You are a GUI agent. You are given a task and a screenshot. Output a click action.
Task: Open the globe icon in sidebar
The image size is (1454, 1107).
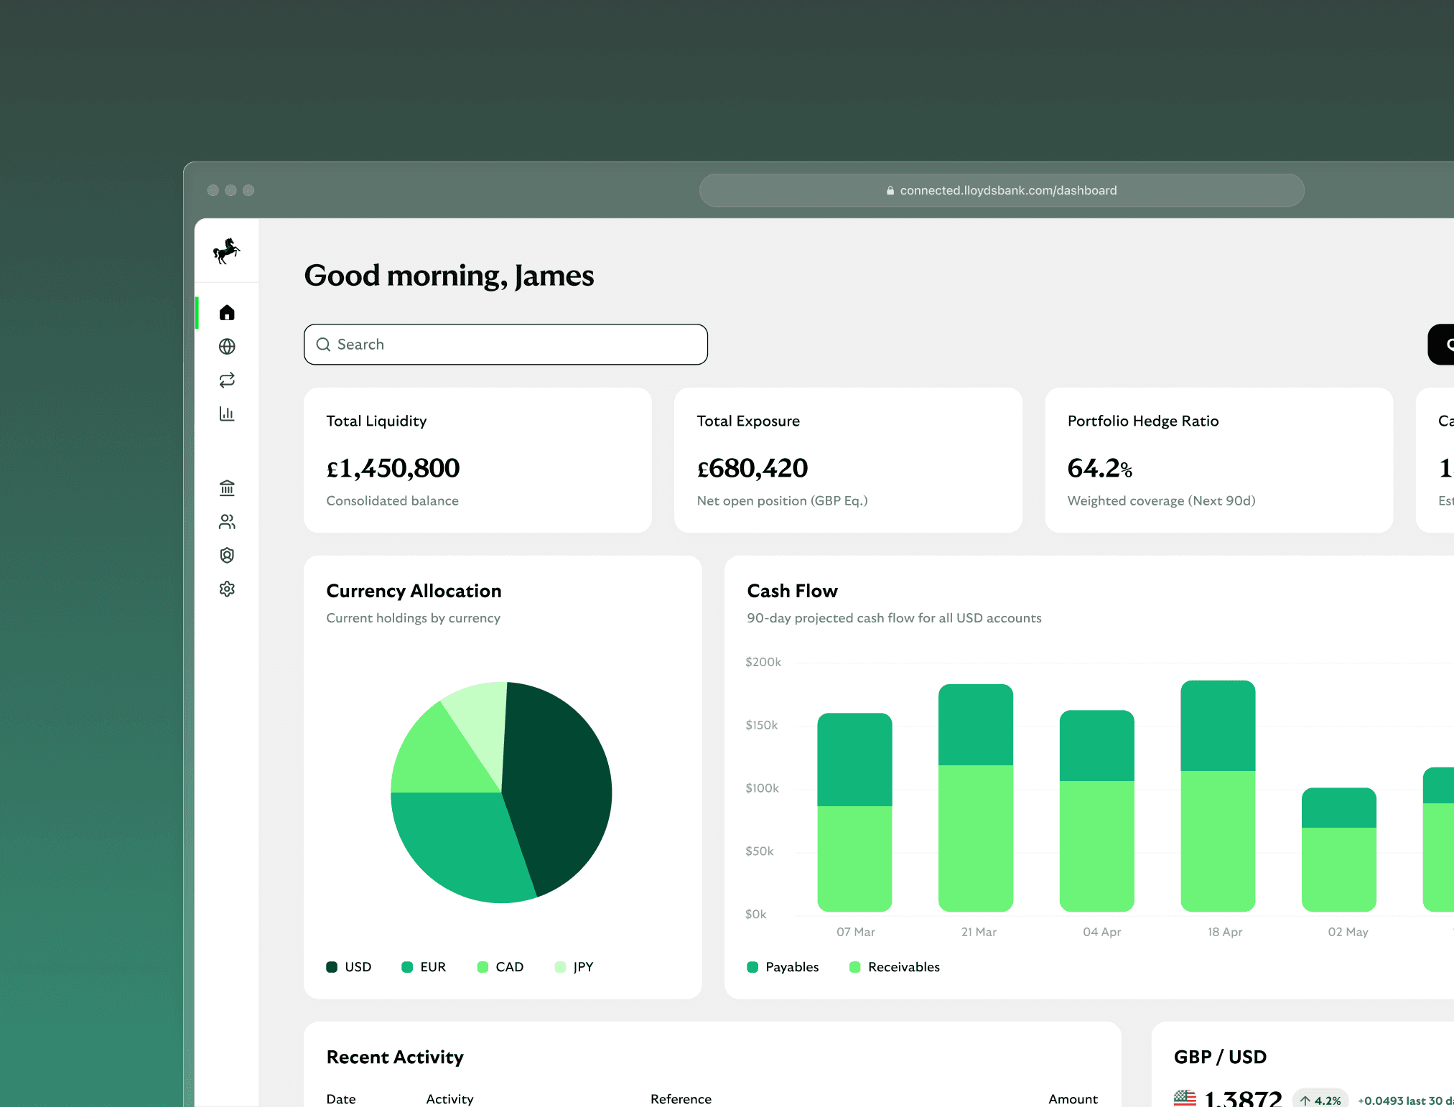[227, 347]
